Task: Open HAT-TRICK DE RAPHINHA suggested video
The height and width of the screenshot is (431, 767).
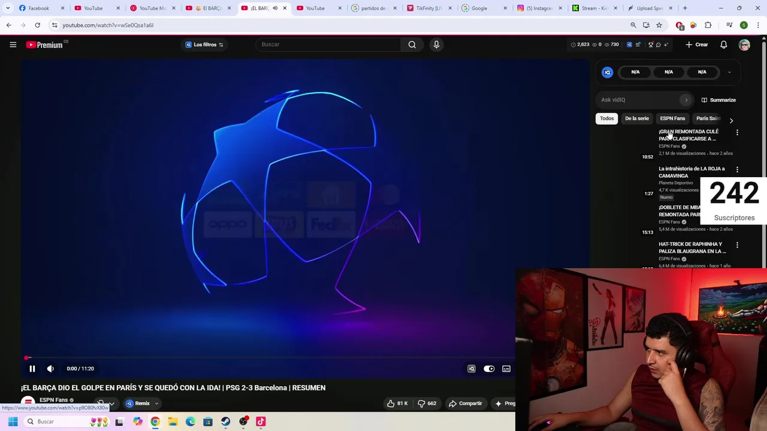Action: (692, 248)
